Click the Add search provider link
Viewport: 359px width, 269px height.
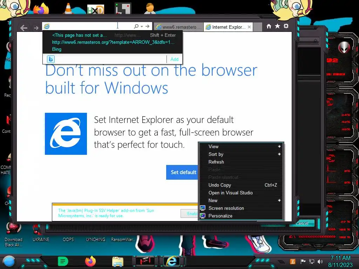tap(174, 59)
